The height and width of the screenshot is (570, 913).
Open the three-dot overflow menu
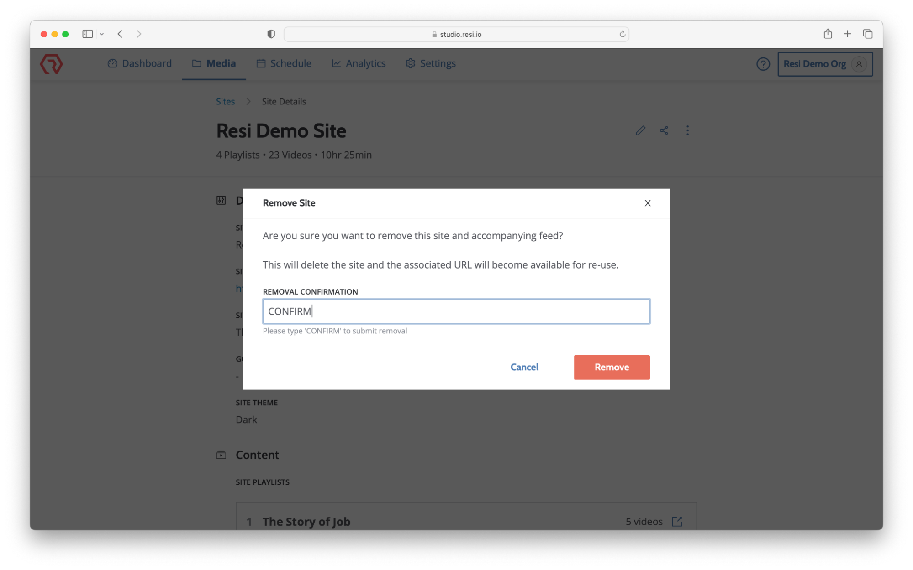[x=687, y=130]
